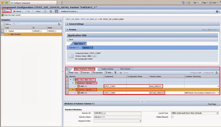
Task: Add a Subview via schema toolbar
Action: [85, 72]
